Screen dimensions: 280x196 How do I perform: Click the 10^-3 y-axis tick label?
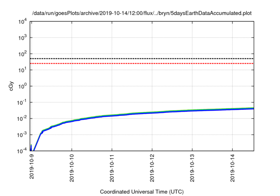click(21, 135)
